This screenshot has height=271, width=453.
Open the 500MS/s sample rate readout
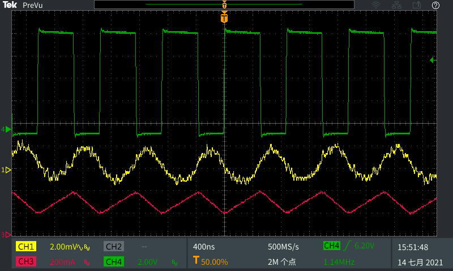click(283, 247)
